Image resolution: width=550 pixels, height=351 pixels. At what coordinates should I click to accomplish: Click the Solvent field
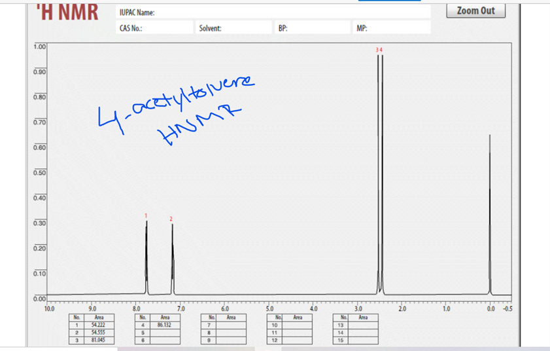pos(233,28)
